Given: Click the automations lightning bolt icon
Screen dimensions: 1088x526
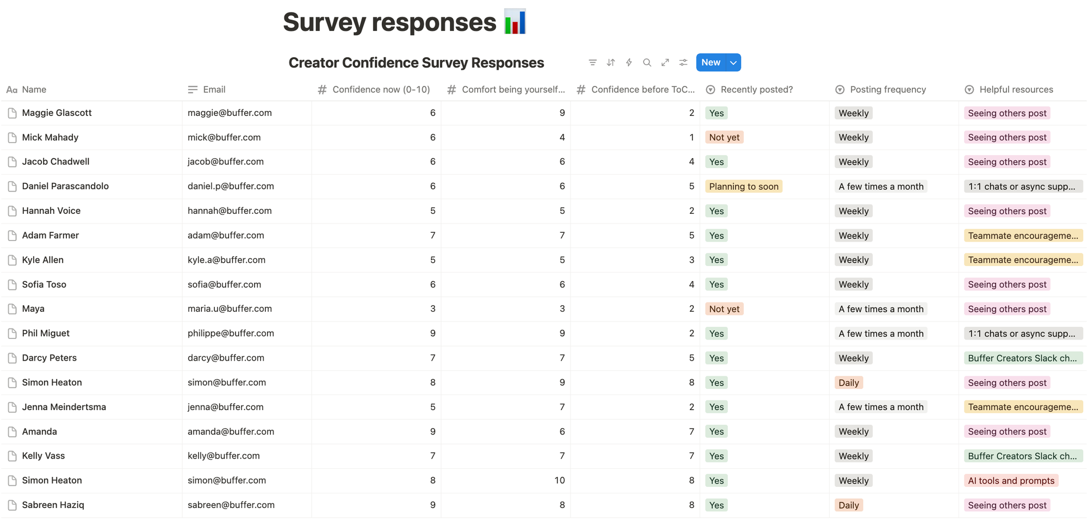Looking at the screenshot, I should click(x=628, y=62).
